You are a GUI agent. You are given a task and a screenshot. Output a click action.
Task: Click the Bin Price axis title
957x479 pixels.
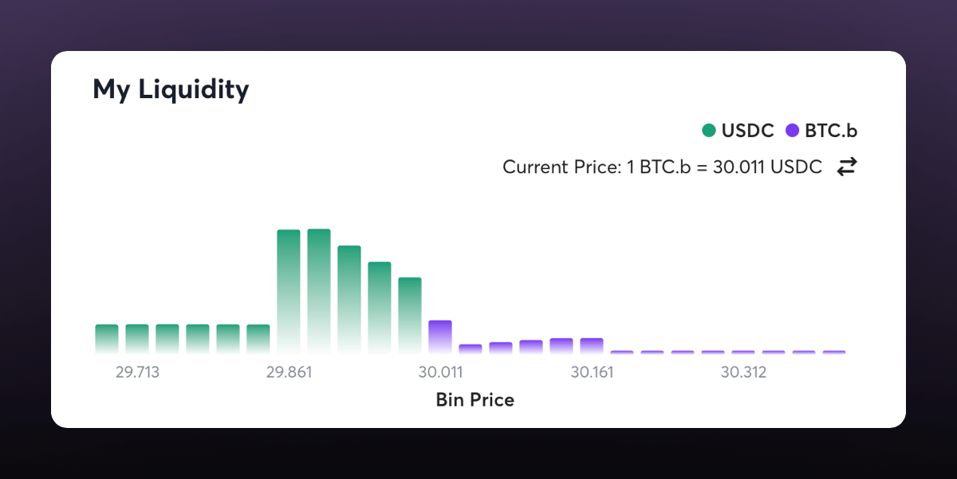tap(475, 400)
